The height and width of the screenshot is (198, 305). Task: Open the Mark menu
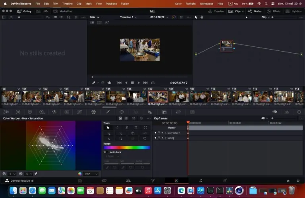[89, 4]
